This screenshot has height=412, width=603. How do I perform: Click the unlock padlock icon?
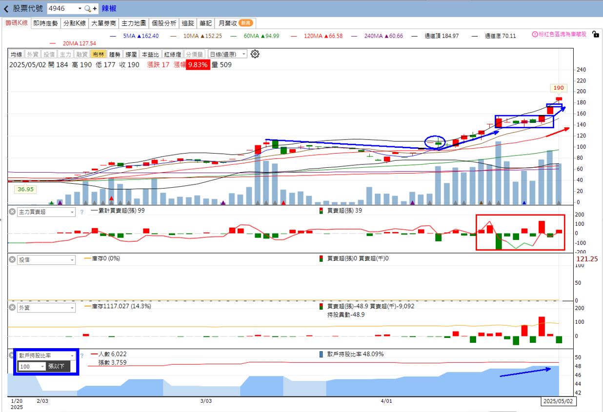coord(595,34)
